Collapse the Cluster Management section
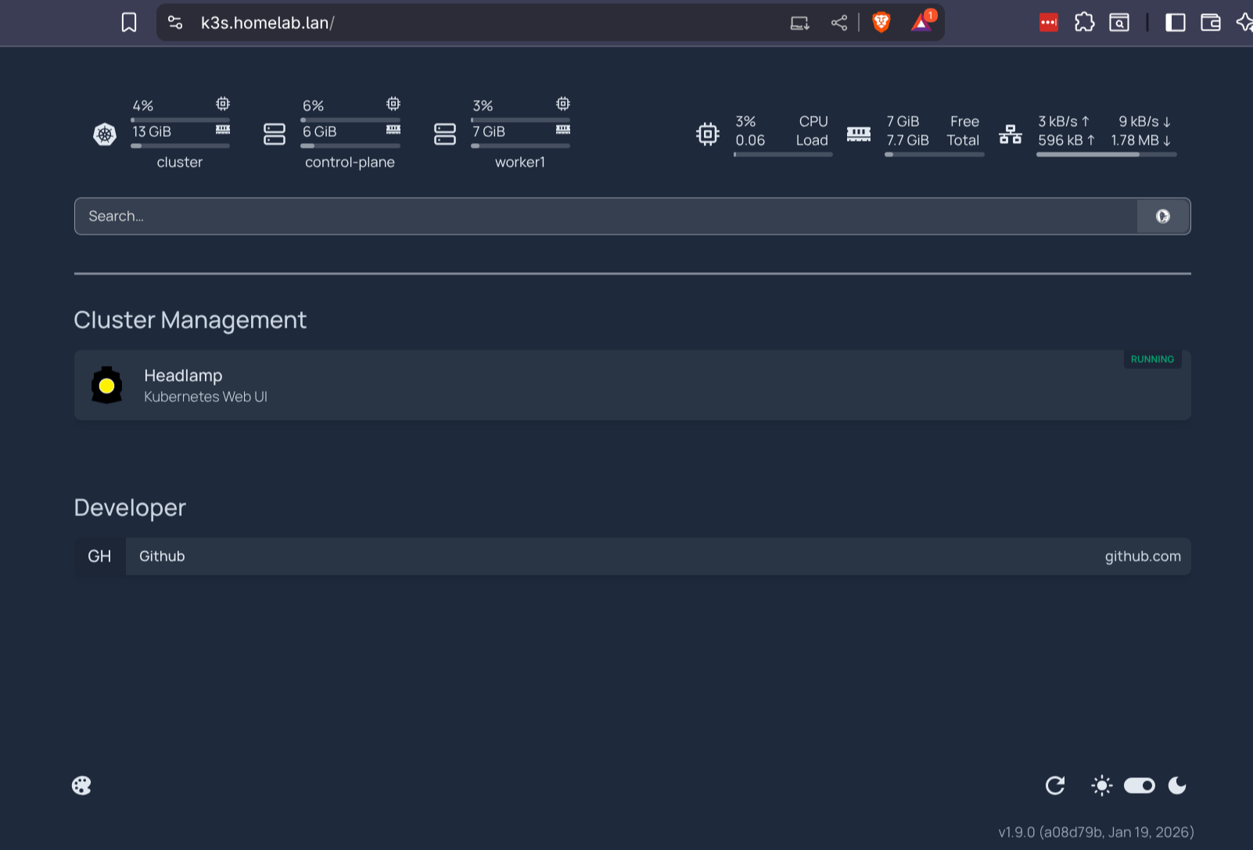Screen dimensions: 1253x850 (190, 320)
